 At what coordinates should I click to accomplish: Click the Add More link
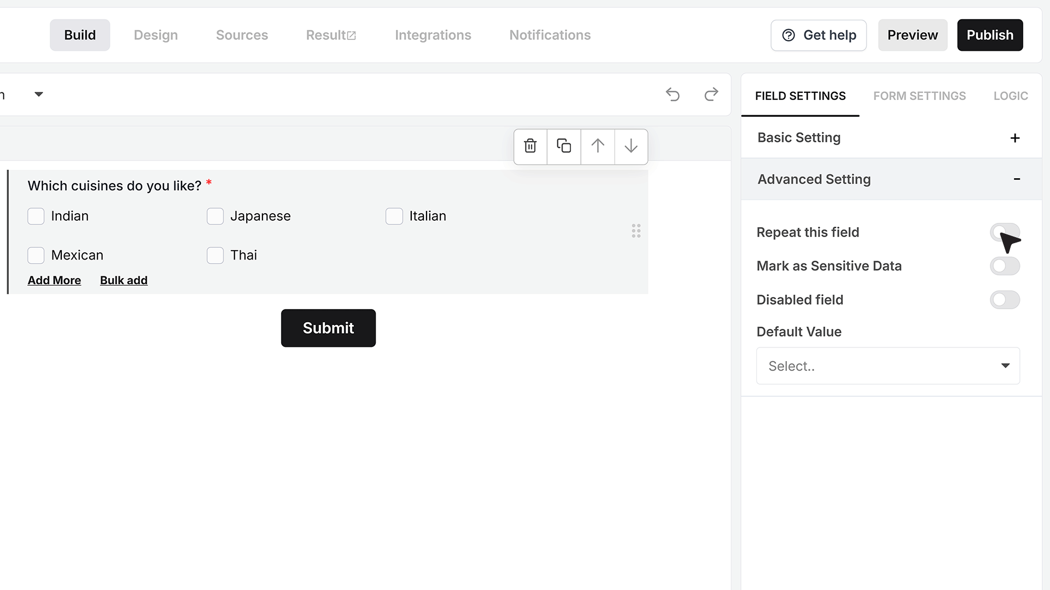click(54, 280)
